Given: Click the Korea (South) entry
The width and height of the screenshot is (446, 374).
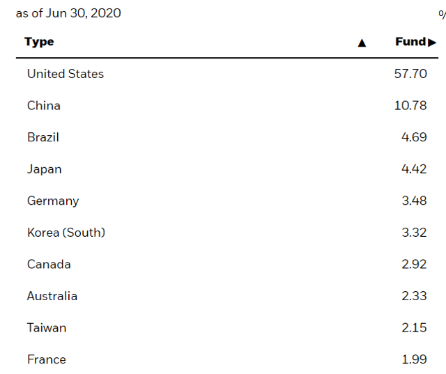Looking at the screenshot, I should [66, 233].
